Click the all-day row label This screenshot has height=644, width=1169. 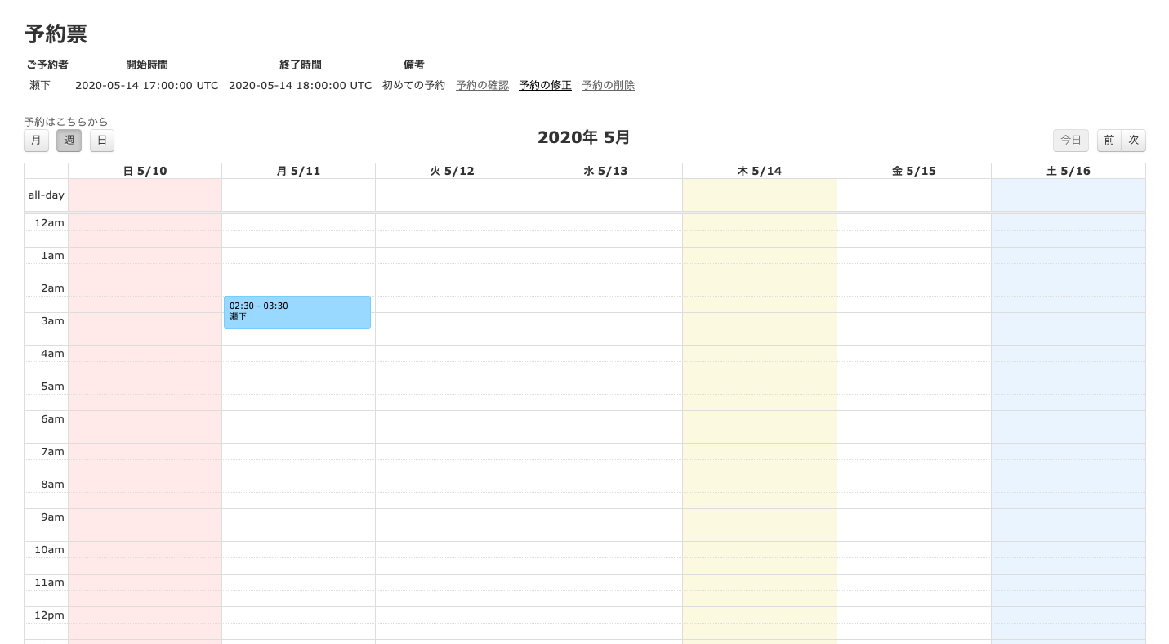[x=46, y=195]
